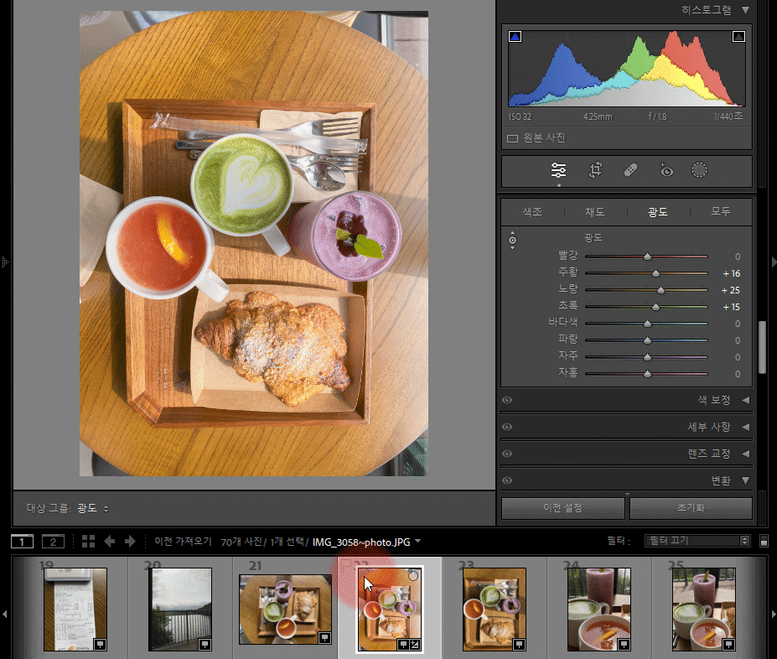This screenshot has height=659, width=777.
Task: Go back with the left arrow icon
Action: [110, 542]
